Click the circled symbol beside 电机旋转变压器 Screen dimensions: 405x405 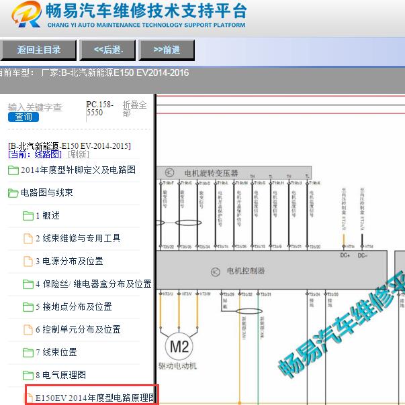[169, 172]
